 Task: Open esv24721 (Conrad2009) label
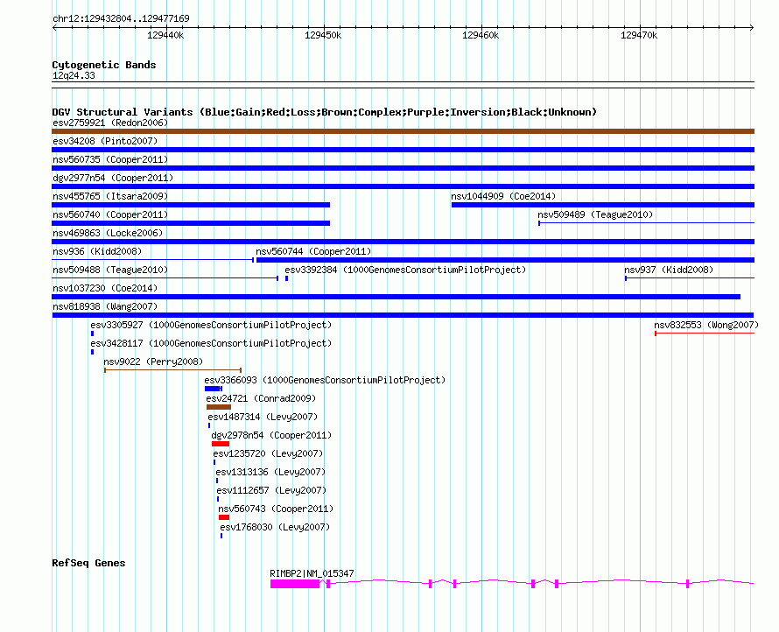[x=261, y=398]
